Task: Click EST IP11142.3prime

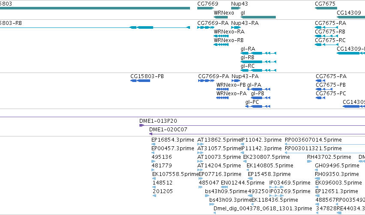Action: (261, 148)
